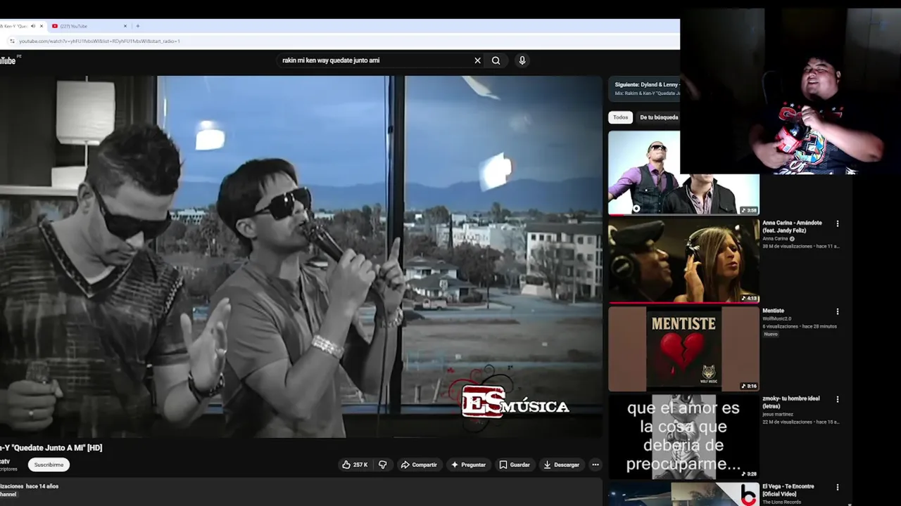Mute the playing tab via speaker icon

click(33, 26)
